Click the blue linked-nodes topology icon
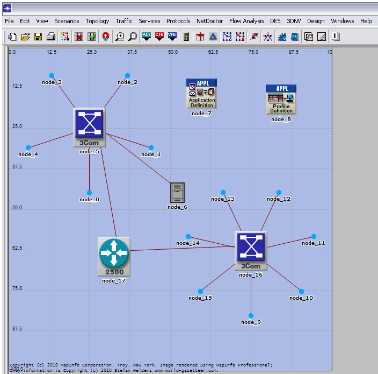The image size is (378, 374). coord(227,37)
